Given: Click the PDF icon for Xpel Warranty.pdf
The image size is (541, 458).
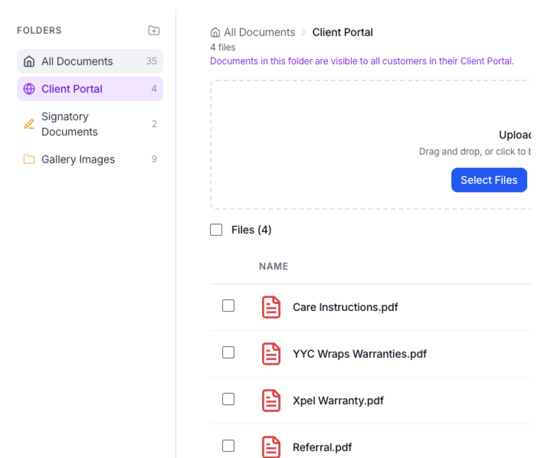Looking at the screenshot, I should click(x=271, y=400).
